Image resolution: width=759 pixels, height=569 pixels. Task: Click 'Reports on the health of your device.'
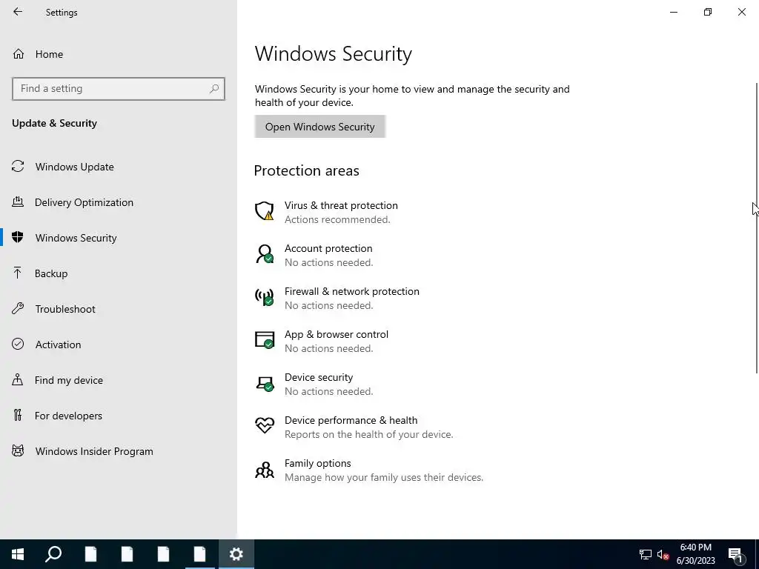(369, 434)
